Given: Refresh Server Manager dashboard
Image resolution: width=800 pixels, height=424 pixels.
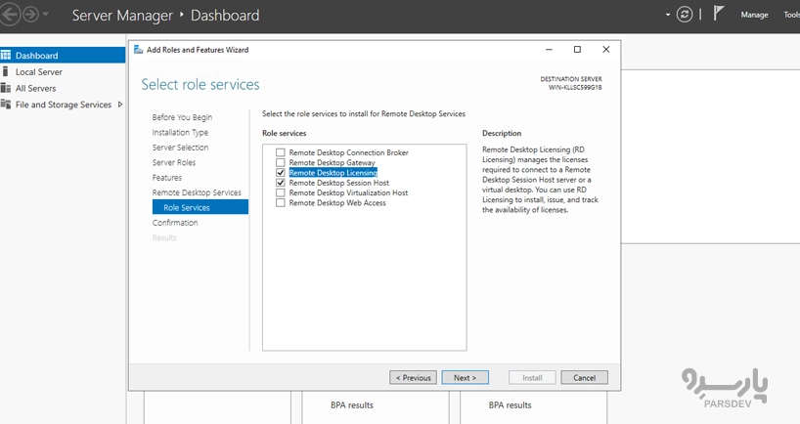Looking at the screenshot, I should [685, 15].
